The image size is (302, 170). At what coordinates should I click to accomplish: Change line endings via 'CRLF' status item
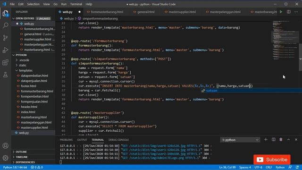(268, 167)
